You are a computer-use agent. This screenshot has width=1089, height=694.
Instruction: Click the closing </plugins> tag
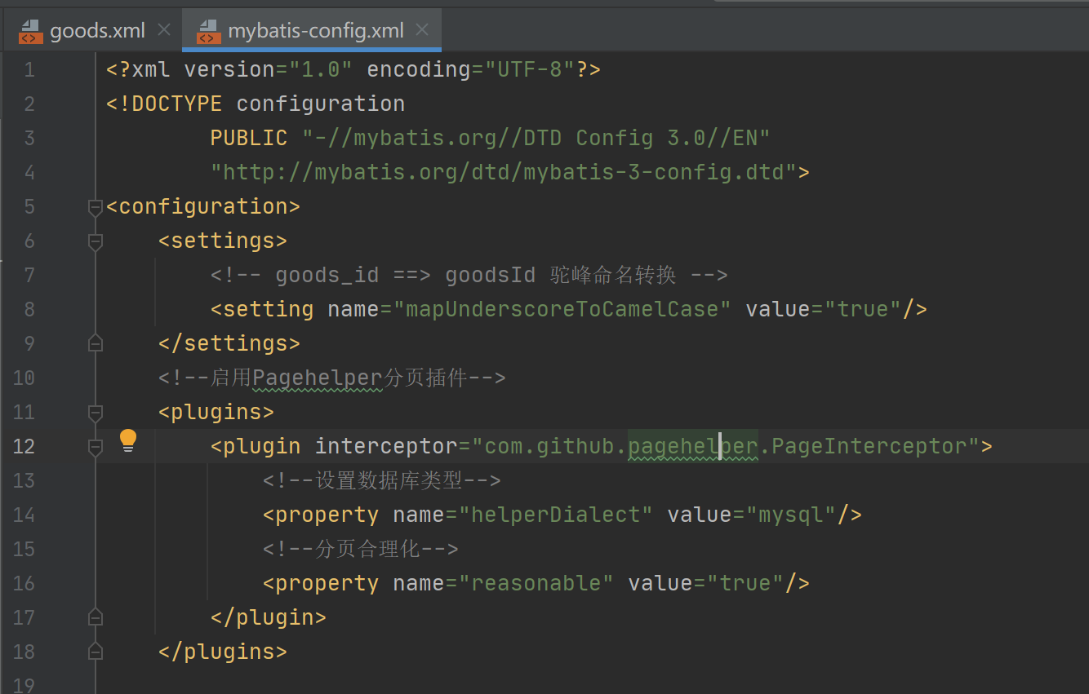223,652
